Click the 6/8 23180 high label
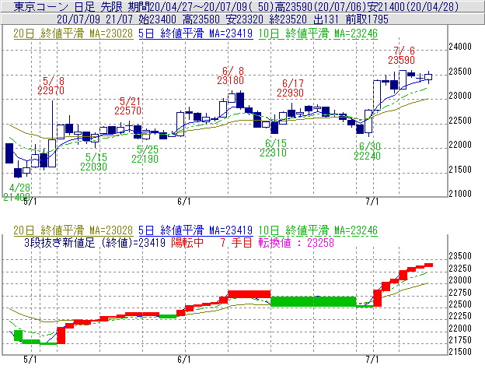This screenshot has height=369, width=485. pyautogui.click(x=230, y=76)
